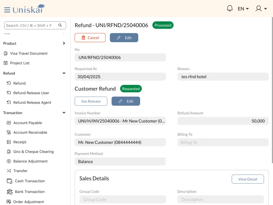Click the Refund No field
273x205 pixels.
point(120,57)
